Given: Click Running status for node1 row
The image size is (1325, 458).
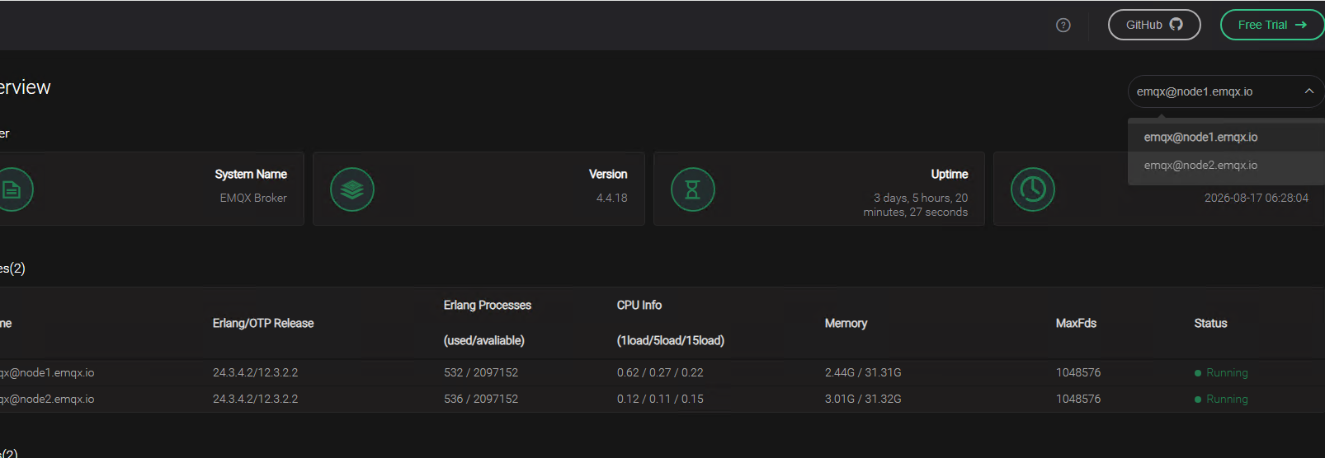Looking at the screenshot, I should [1221, 372].
